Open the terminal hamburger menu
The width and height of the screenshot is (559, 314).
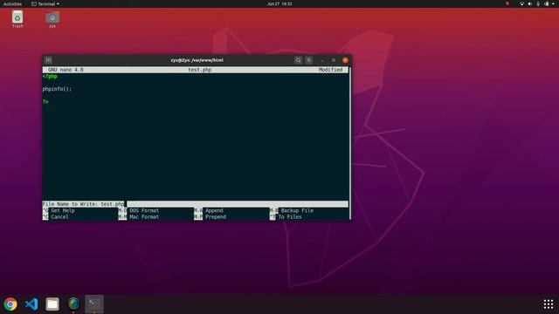[308, 60]
